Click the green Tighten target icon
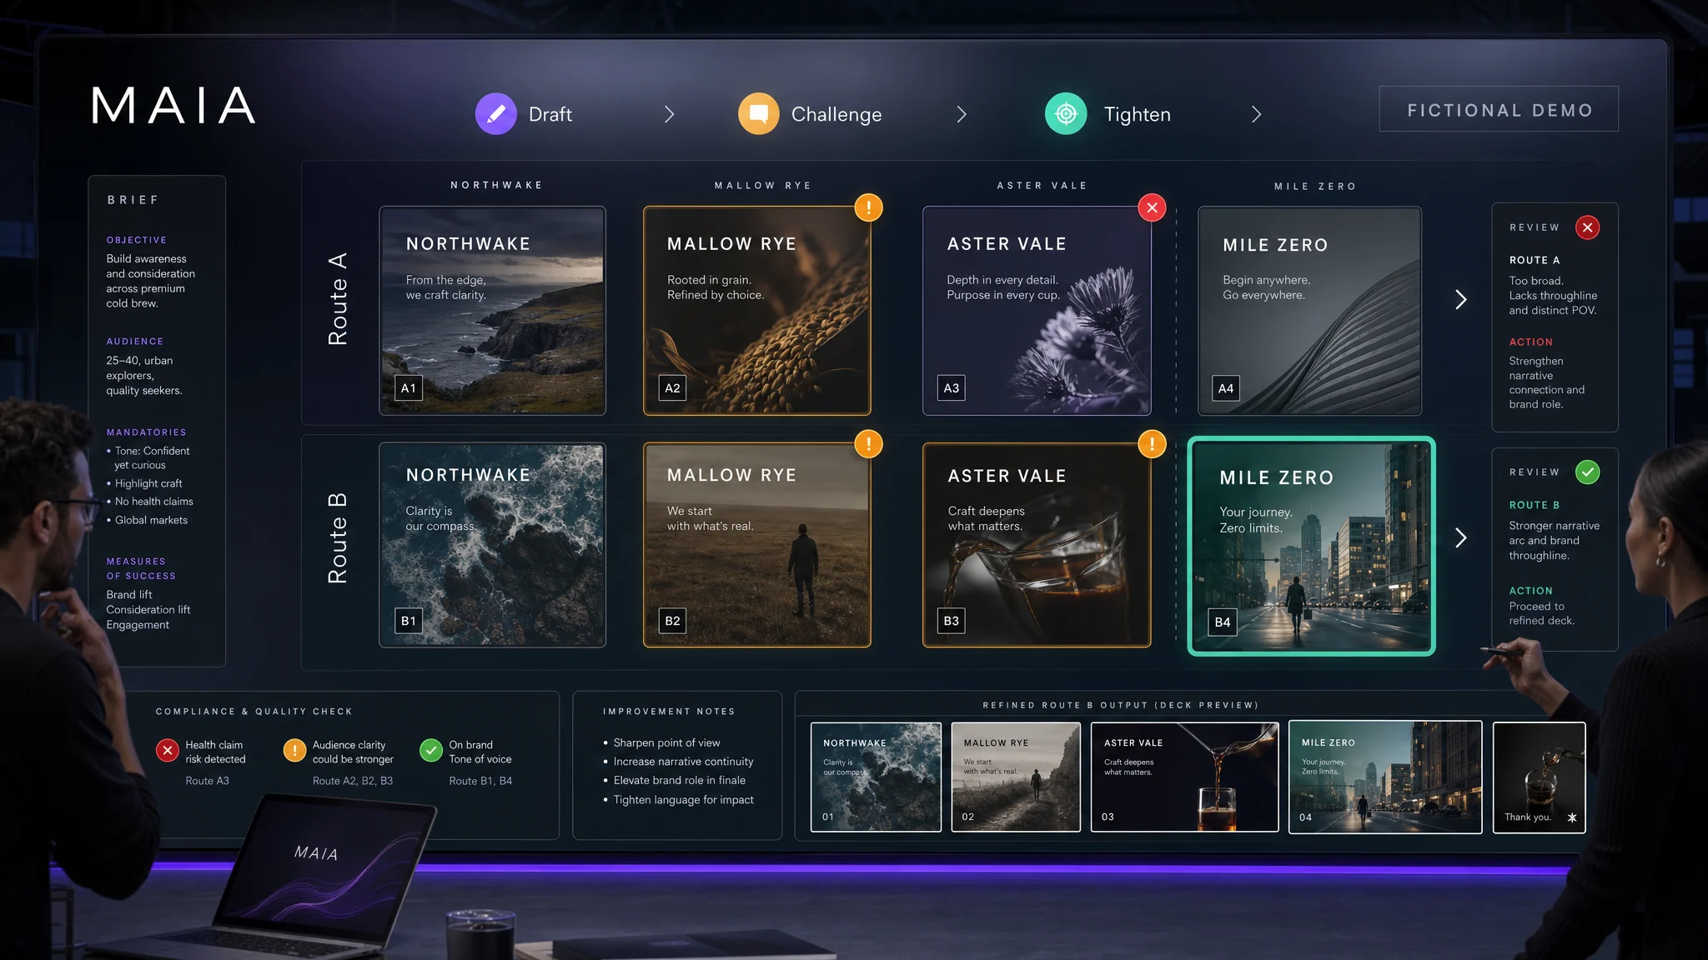 [1066, 113]
